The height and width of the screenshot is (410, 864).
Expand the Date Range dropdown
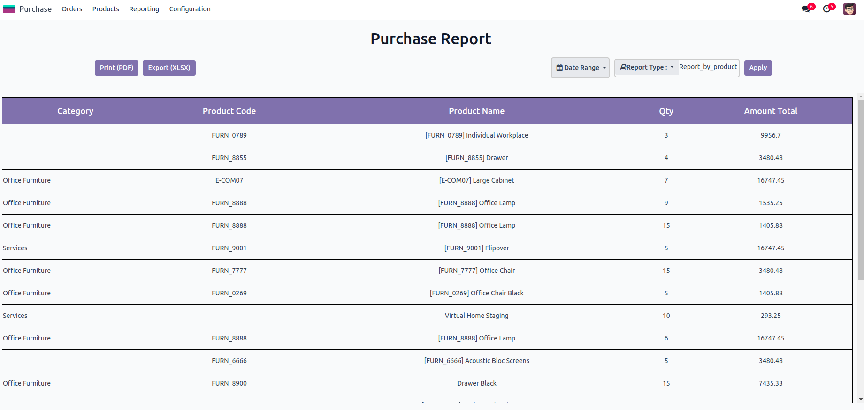pos(581,68)
